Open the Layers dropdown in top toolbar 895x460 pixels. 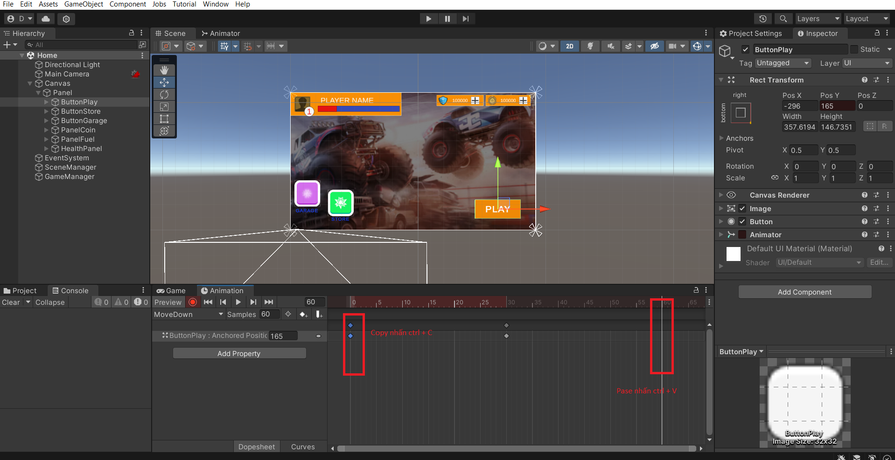tap(818, 19)
